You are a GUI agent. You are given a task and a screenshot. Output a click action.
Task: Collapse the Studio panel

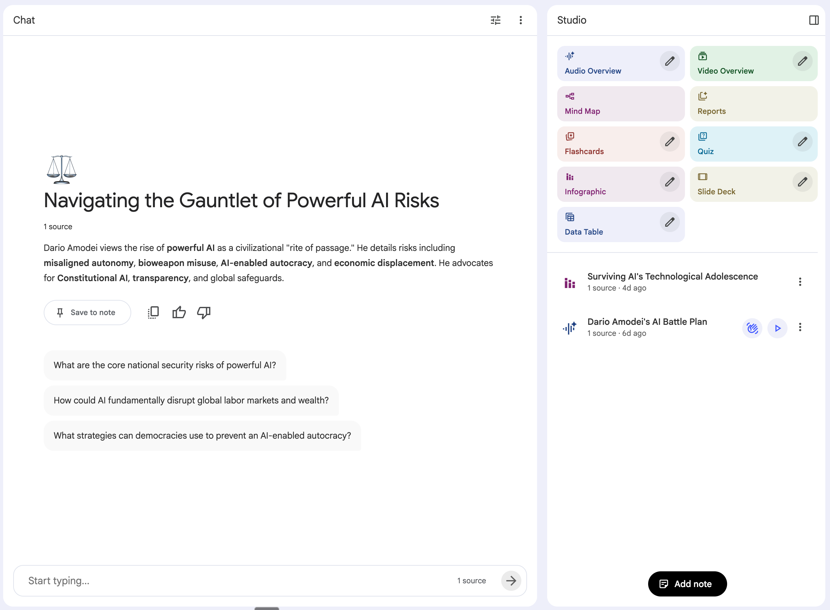point(814,20)
